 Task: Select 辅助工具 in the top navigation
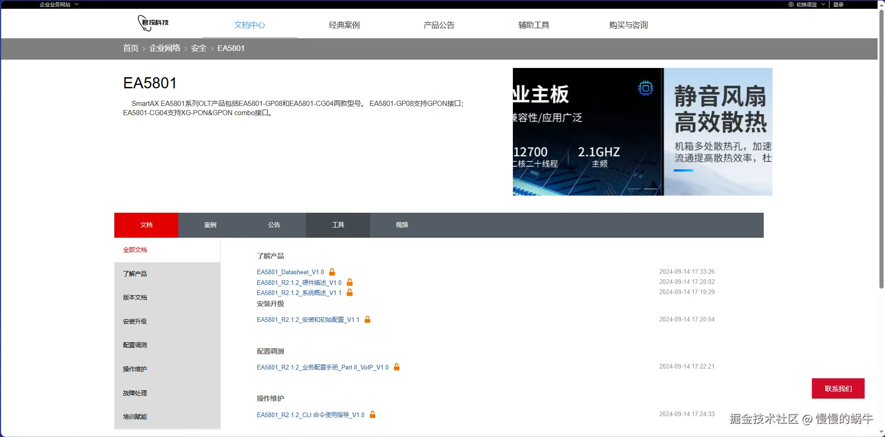[534, 25]
